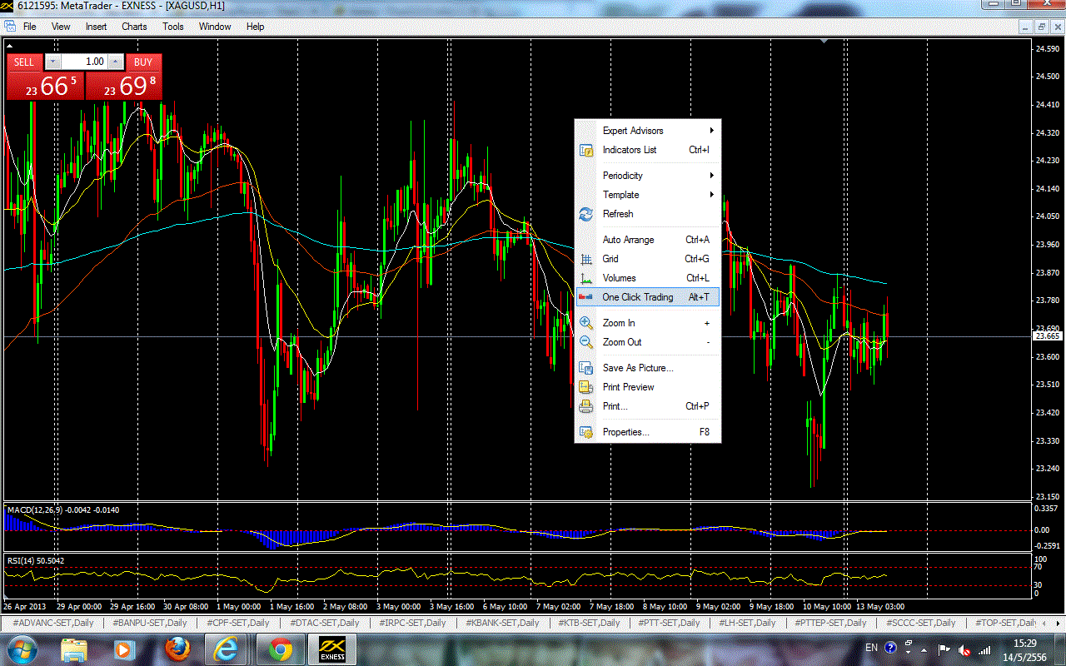Collapse the one-click trading panel triangle
The height and width of the screenshot is (666, 1066).
pyautogui.click(x=11, y=47)
